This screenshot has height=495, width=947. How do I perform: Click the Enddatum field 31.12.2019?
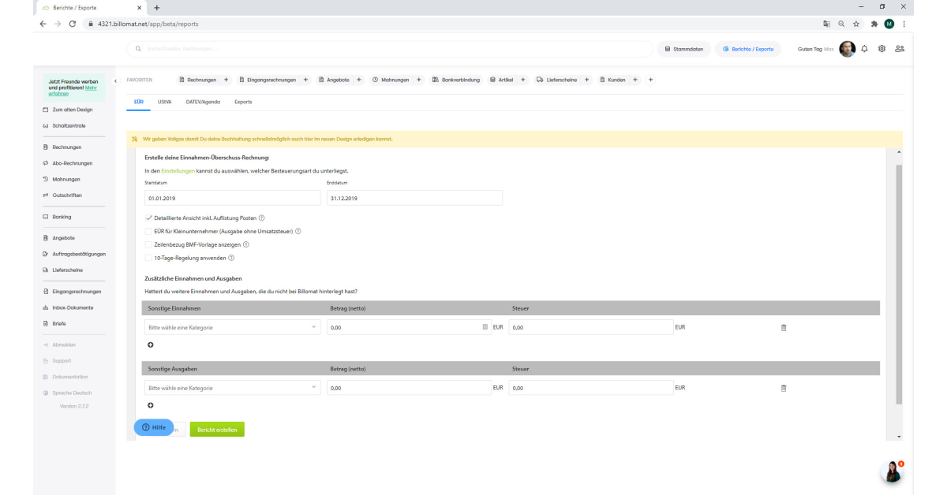(414, 199)
